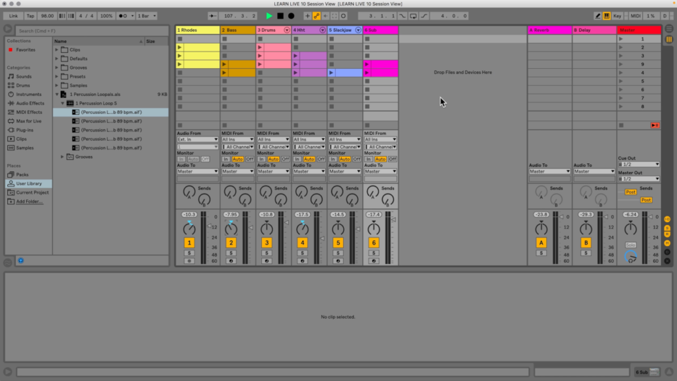The width and height of the screenshot is (677, 381).
Task: Click the Tap tempo button
Action: [29, 15]
